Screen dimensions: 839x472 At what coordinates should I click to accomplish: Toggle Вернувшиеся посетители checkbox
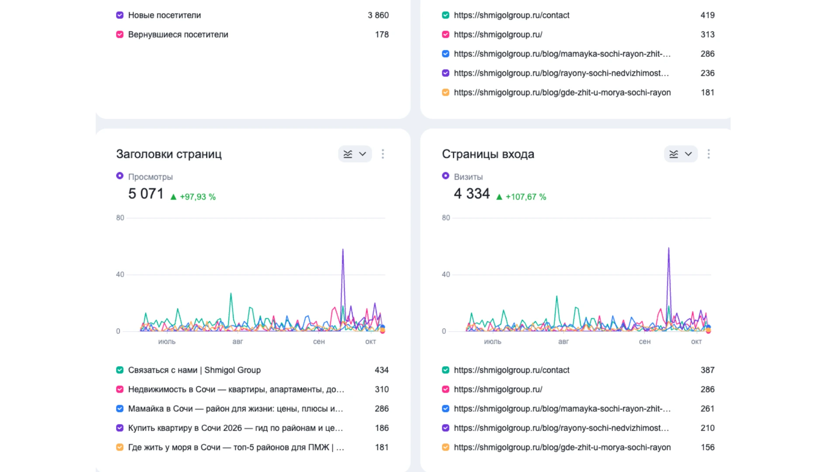[120, 35]
